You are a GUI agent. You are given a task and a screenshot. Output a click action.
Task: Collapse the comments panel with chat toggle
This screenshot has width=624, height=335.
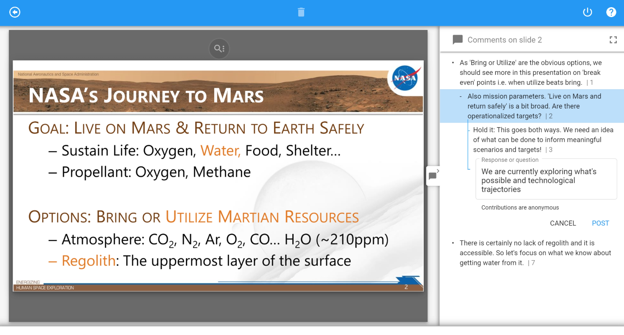[433, 176]
